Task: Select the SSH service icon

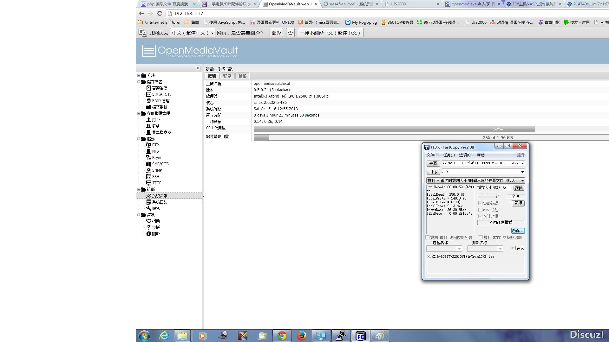Action: (x=149, y=176)
